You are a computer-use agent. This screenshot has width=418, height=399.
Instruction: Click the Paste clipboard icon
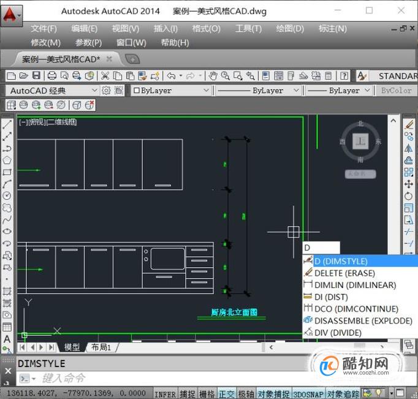[x=130, y=76]
